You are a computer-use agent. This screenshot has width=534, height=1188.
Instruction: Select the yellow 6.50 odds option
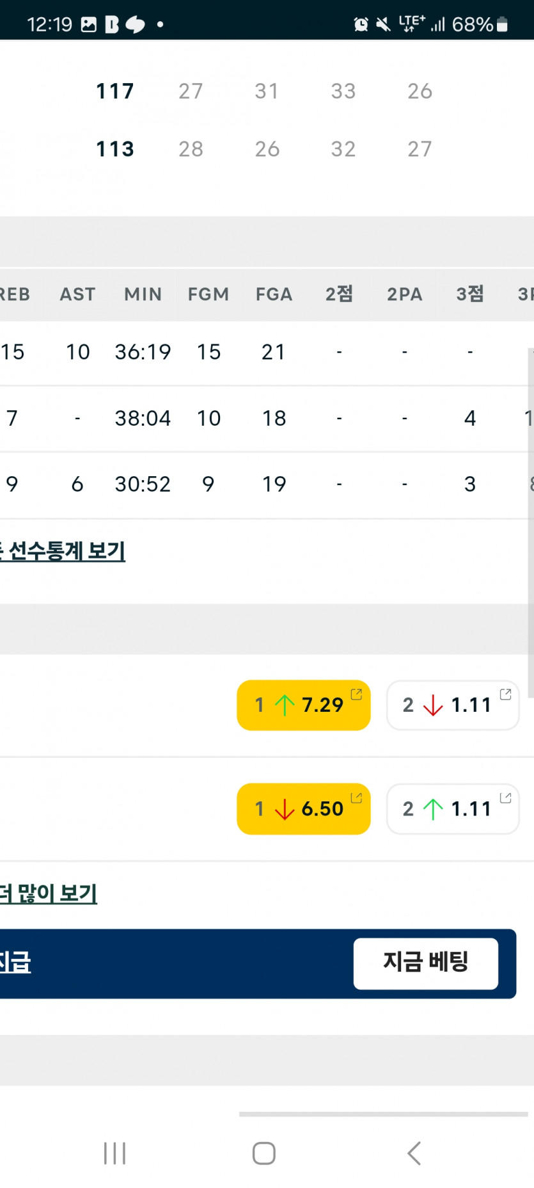(303, 808)
